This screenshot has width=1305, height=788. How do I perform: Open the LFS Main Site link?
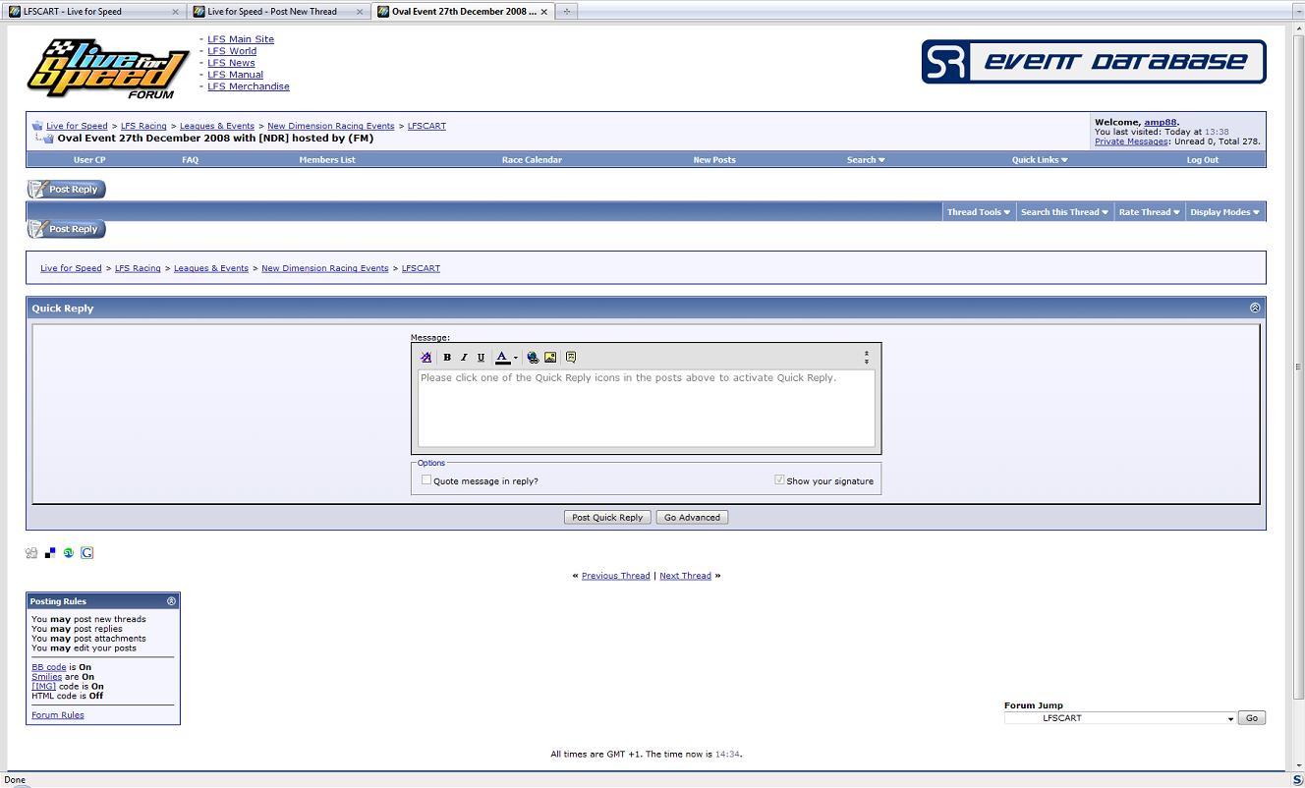[241, 39]
